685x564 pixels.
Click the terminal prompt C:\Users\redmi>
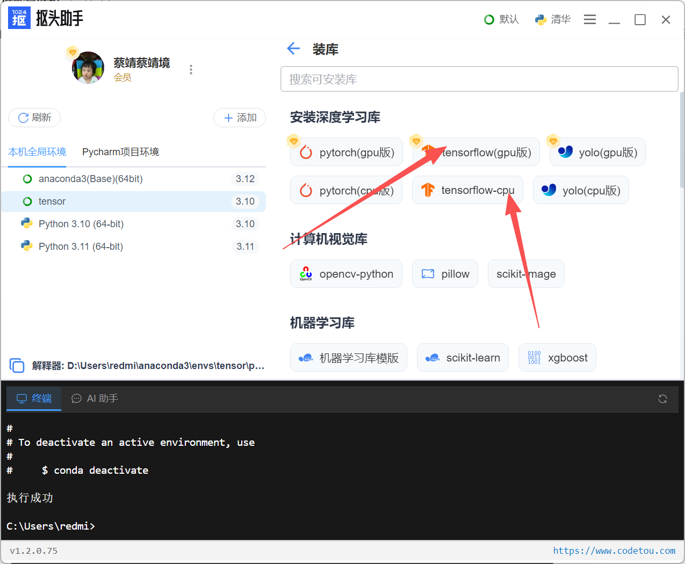pos(51,526)
